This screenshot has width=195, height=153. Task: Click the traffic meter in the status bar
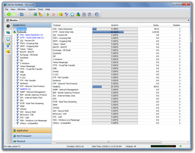(163, 146)
